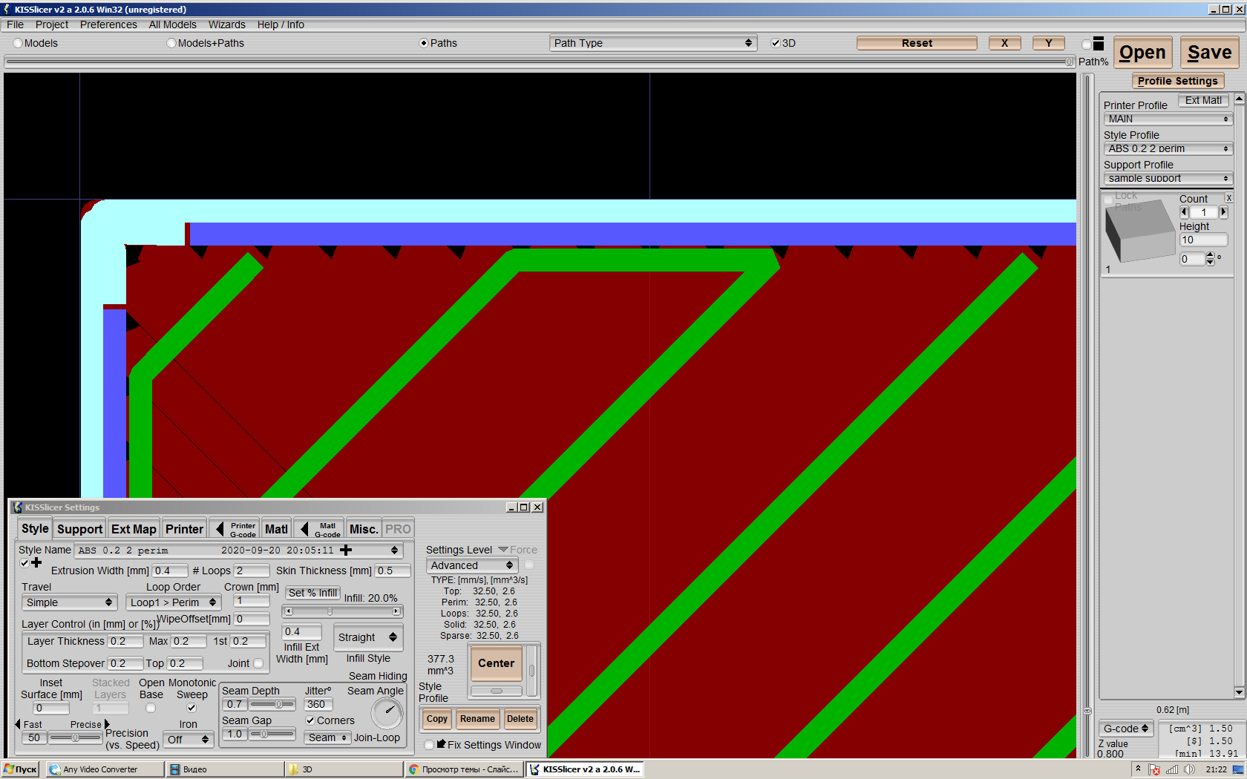
Task: Open the Path Type dropdown
Action: pyautogui.click(x=652, y=43)
